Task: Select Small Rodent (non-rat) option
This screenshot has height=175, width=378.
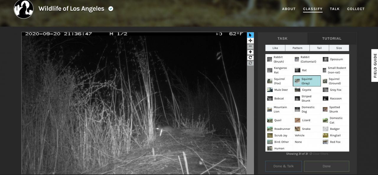Action: pyautogui.click(x=335, y=70)
